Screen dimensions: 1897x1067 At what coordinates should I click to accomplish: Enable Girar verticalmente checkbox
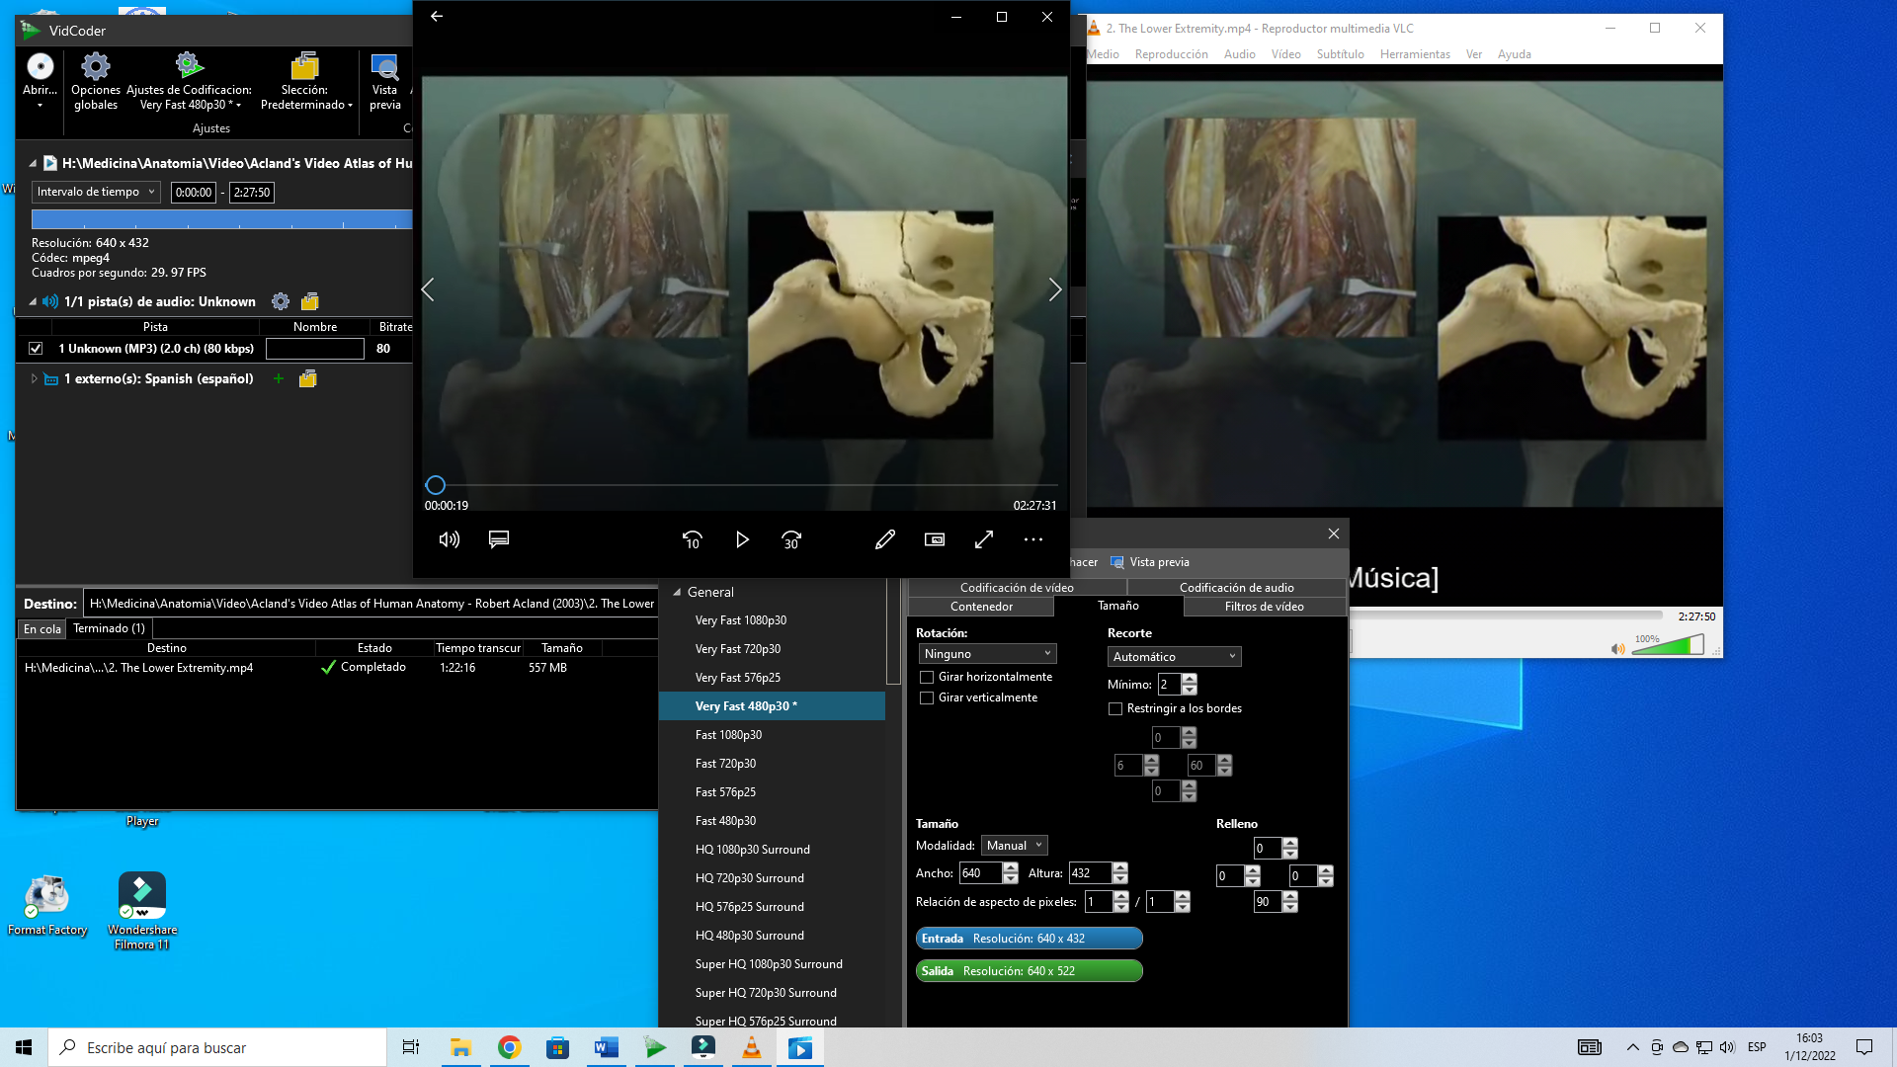[x=927, y=698]
